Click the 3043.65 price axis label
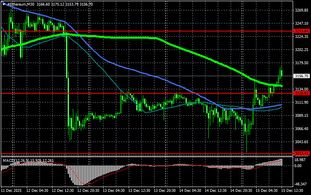311x195 pixels. (301, 142)
